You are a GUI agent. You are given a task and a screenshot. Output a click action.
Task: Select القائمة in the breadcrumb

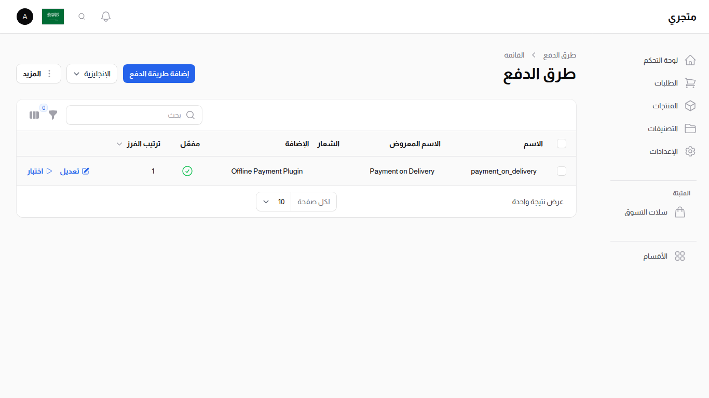click(x=514, y=55)
